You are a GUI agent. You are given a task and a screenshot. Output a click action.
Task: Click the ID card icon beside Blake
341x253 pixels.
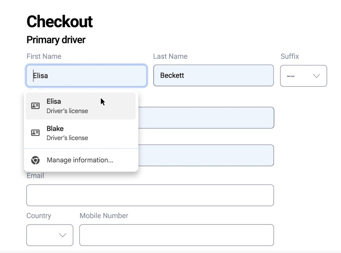pyautogui.click(x=35, y=133)
